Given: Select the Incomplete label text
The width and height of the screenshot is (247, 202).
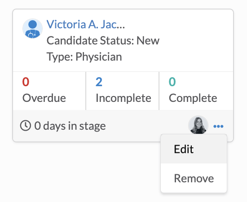Looking at the screenshot, I should [123, 98].
